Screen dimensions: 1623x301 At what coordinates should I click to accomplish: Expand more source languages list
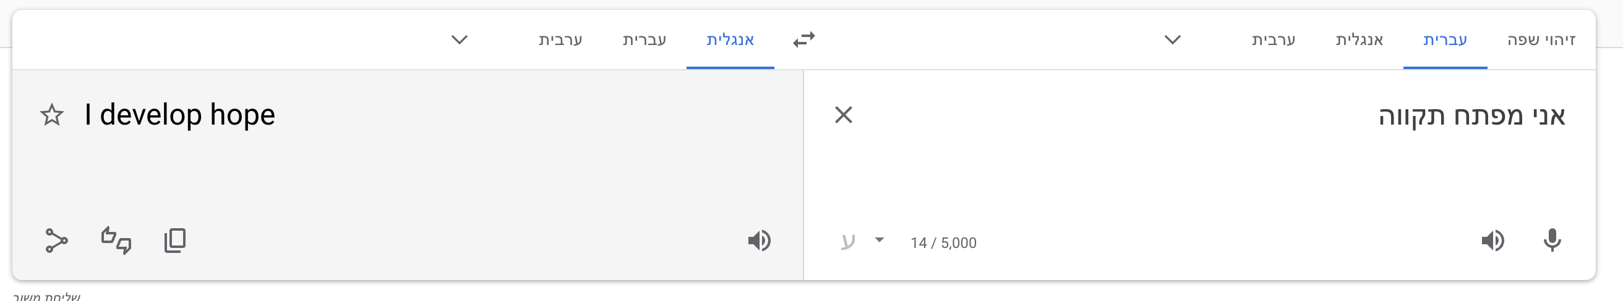point(1172,39)
